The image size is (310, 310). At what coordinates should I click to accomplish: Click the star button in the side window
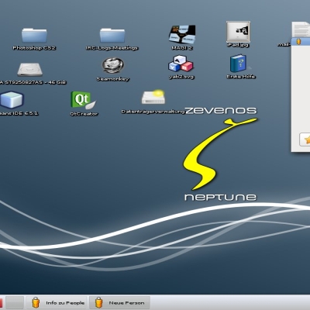pos(305,139)
